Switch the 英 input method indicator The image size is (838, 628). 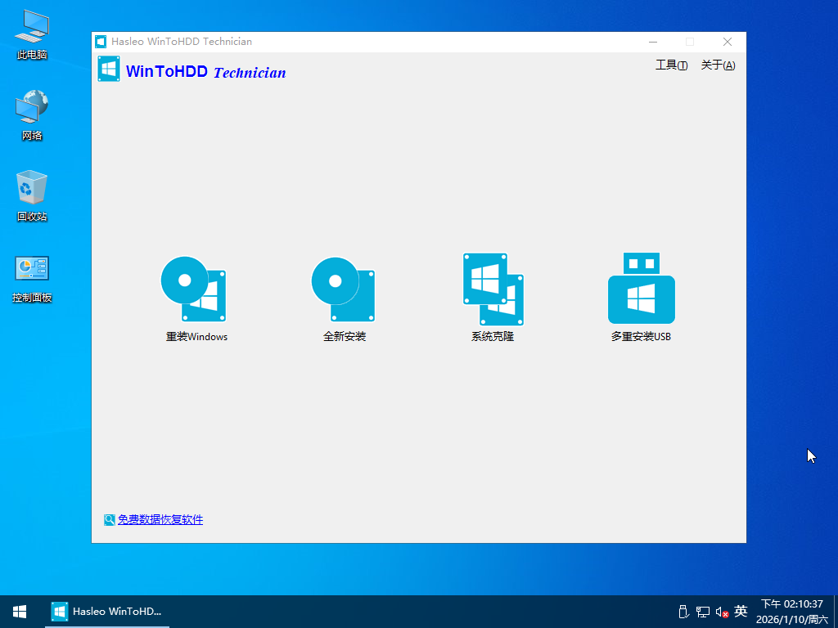(x=741, y=612)
